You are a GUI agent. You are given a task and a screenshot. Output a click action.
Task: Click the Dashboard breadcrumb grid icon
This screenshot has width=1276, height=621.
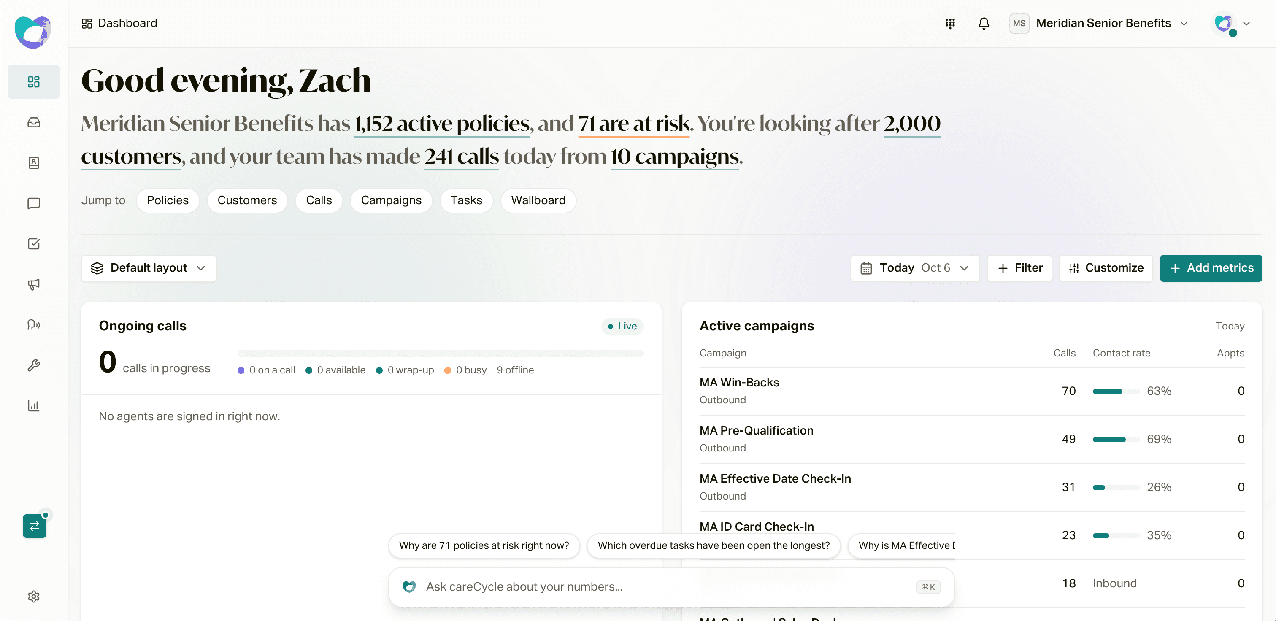click(x=87, y=23)
